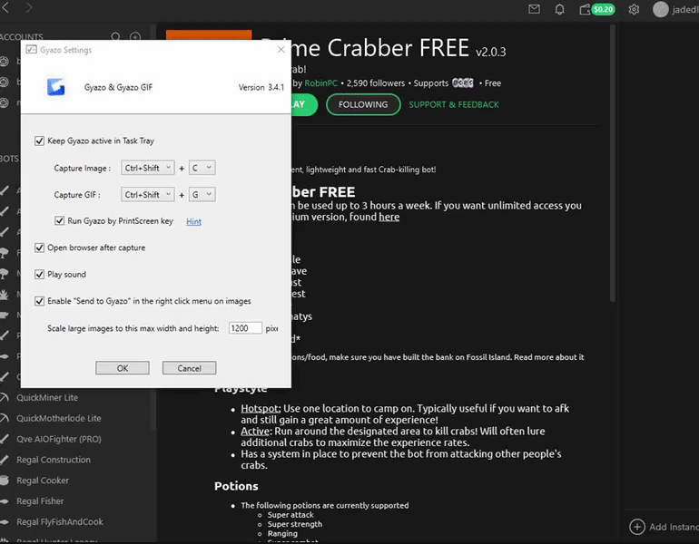Click the Hotspot playstyle text

[261, 409]
